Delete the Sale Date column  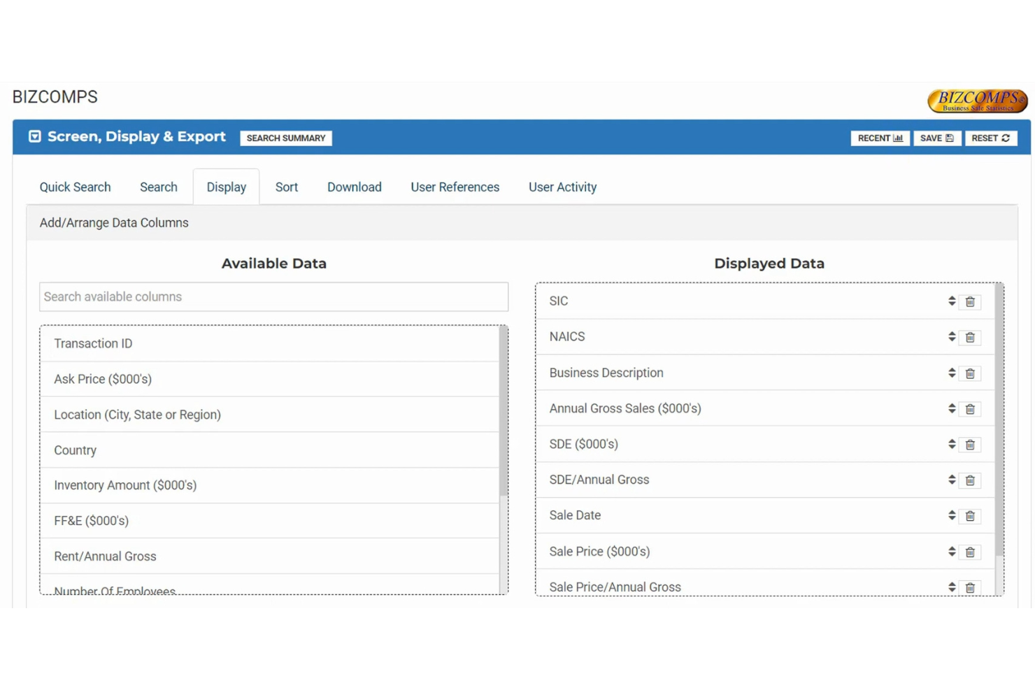pyautogui.click(x=970, y=515)
